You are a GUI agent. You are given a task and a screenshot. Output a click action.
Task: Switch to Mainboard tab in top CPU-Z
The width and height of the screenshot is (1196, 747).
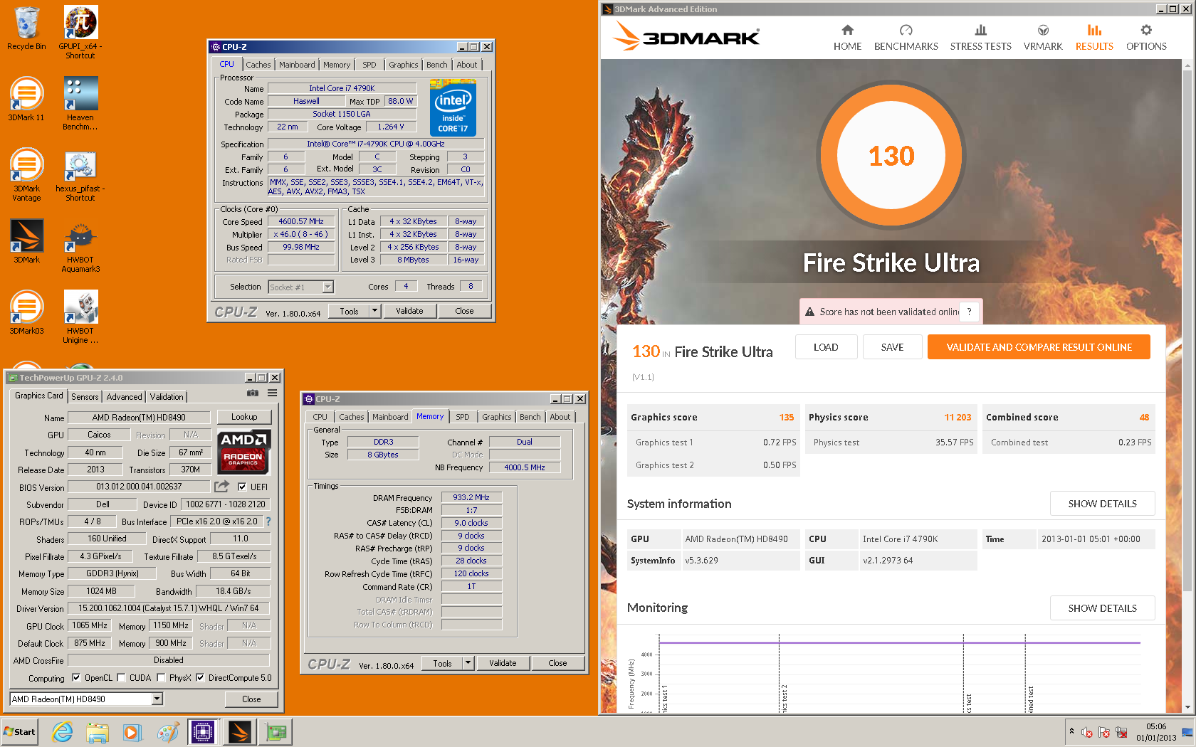(x=297, y=65)
